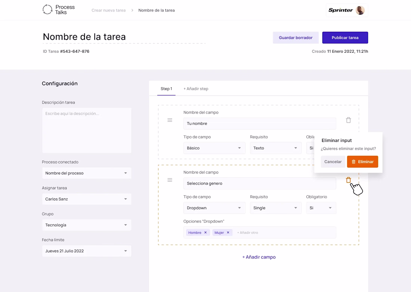
Task: Delete the 'Tu nombre' field via trash icon
Action: click(348, 120)
